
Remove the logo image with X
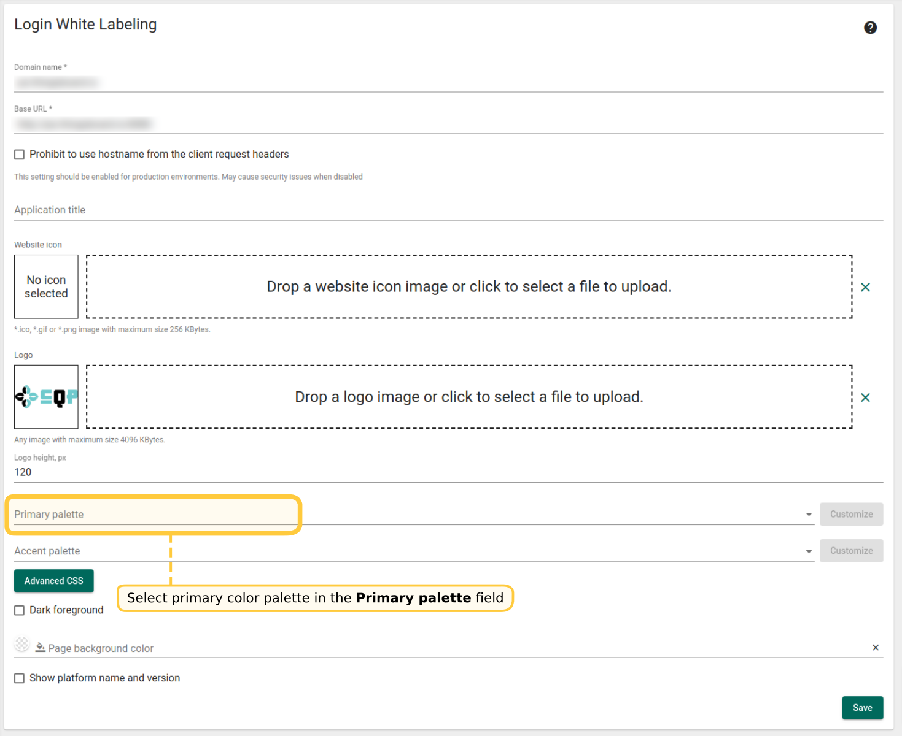(865, 397)
